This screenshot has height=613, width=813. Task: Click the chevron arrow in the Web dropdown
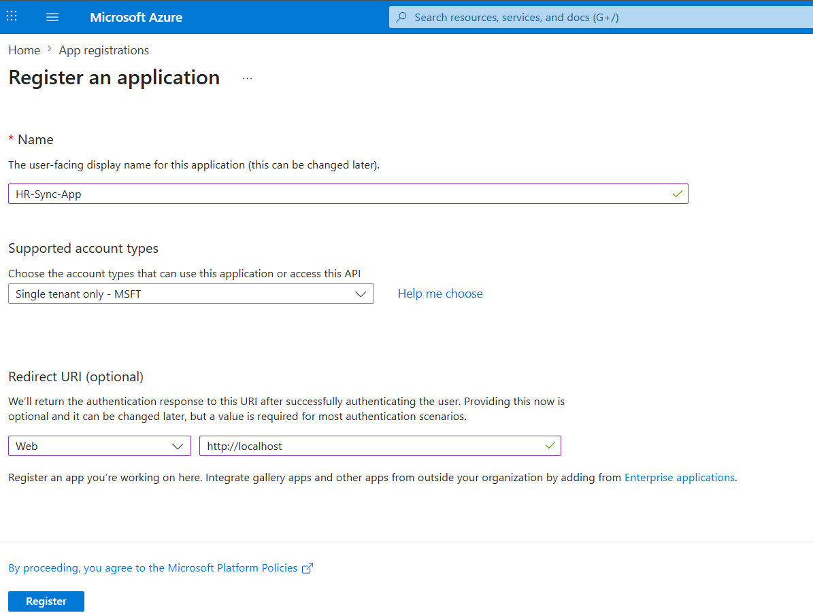click(178, 446)
